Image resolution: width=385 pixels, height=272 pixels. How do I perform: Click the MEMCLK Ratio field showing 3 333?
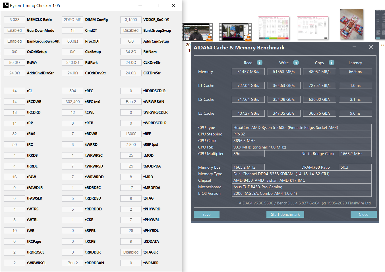[x=15, y=20]
